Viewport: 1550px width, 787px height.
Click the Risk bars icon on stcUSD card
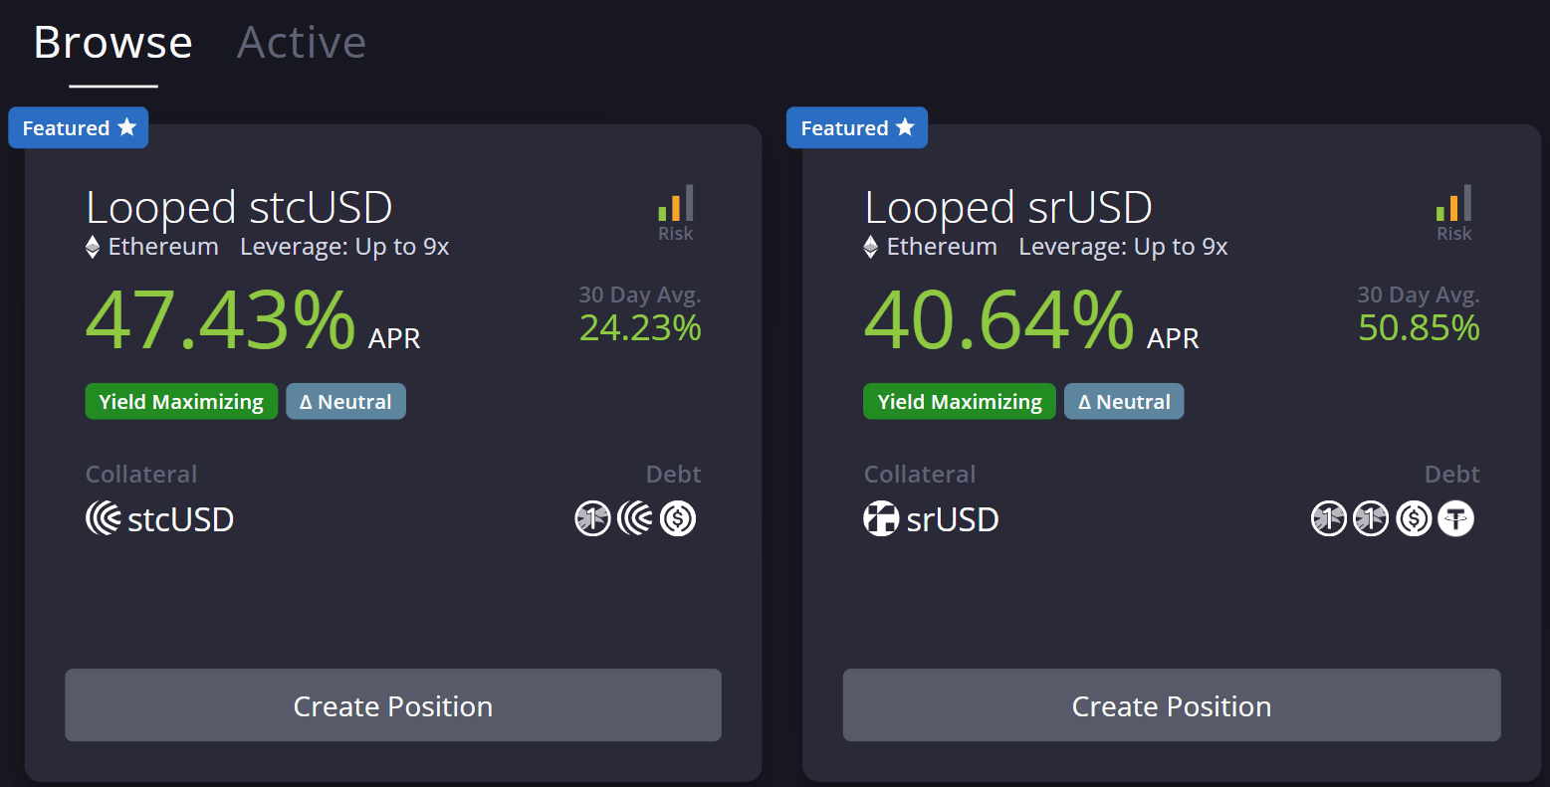point(675,204)
